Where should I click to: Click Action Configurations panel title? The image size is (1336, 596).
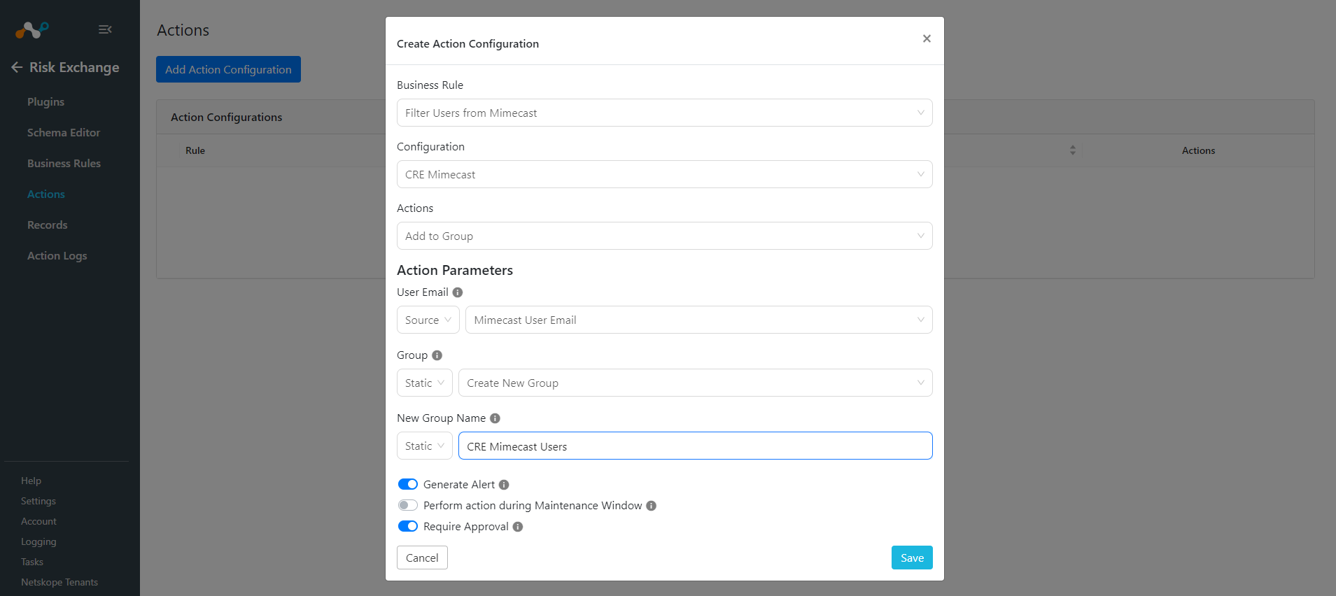pyautogui.click(x=227, y=117)
